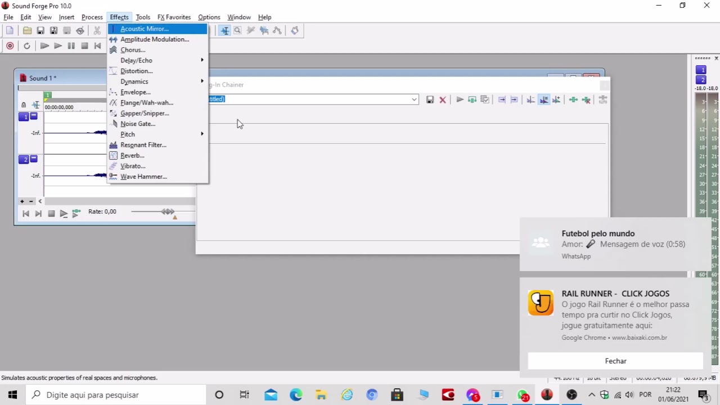The image size is (720, 405).
Task: Activate the Edit tool in toolbar
Action: [x=225, y=30]
